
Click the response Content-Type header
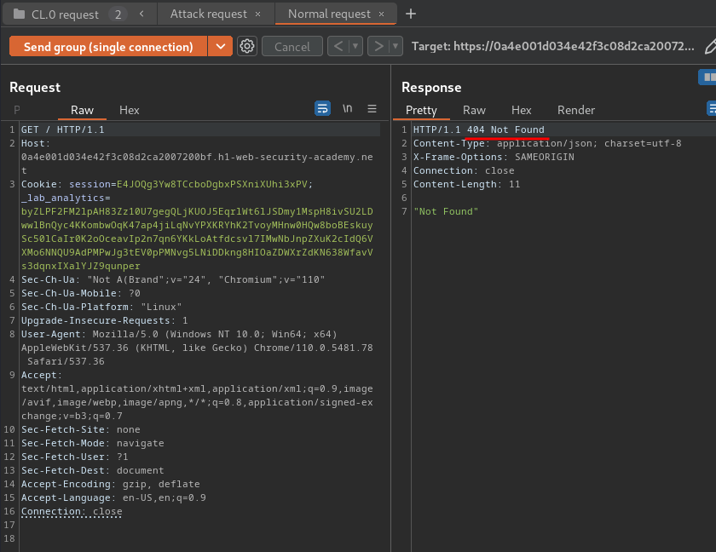click(x=547, y=143)
